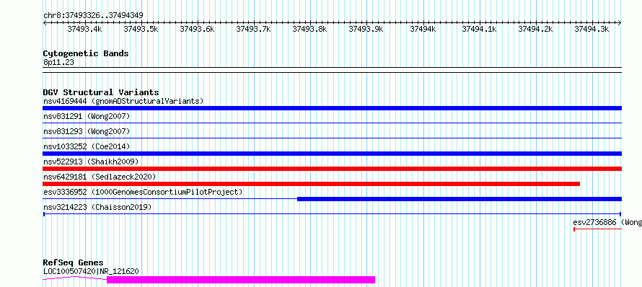Click the LOC100507420|NR_121620 gene label

pos(91,271)
